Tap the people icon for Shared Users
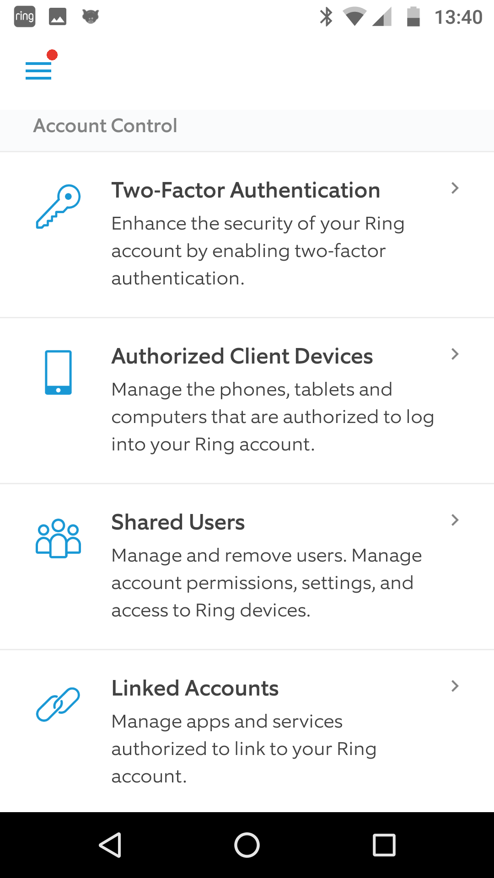 (x=58, y=538)
